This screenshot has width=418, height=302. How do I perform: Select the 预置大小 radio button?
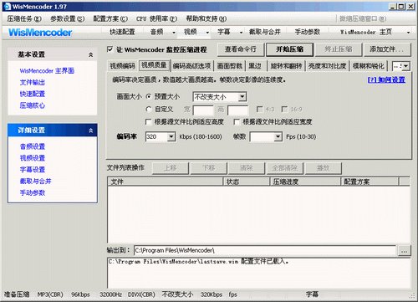149,97
